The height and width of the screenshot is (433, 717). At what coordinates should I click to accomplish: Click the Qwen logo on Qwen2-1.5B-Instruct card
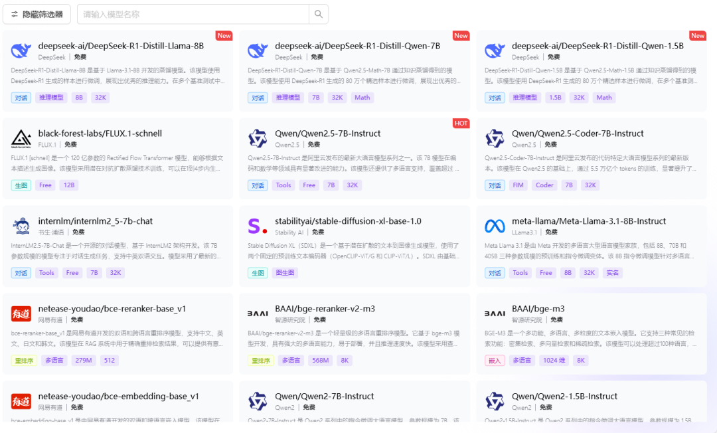pyautogui.click(x=495, y=401)
